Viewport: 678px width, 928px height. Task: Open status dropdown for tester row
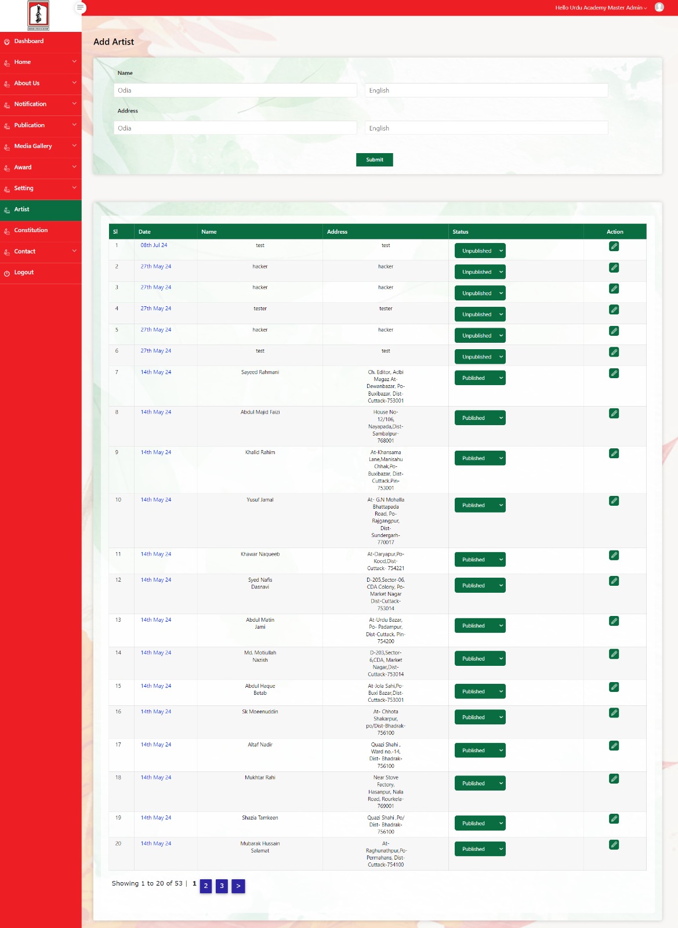tap(480, 314)
